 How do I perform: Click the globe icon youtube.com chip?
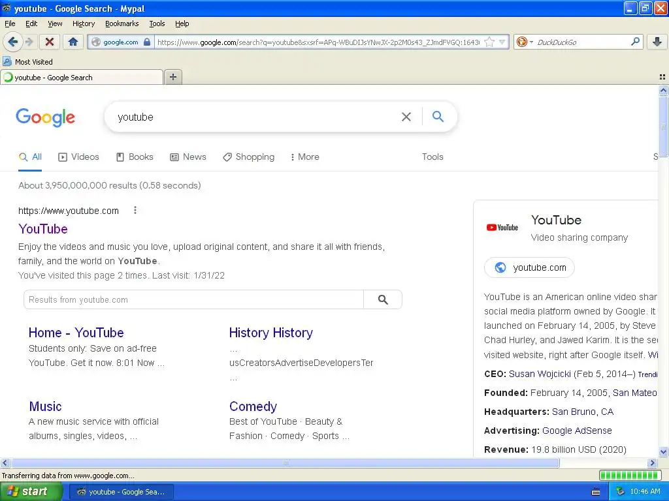[500, 267]
